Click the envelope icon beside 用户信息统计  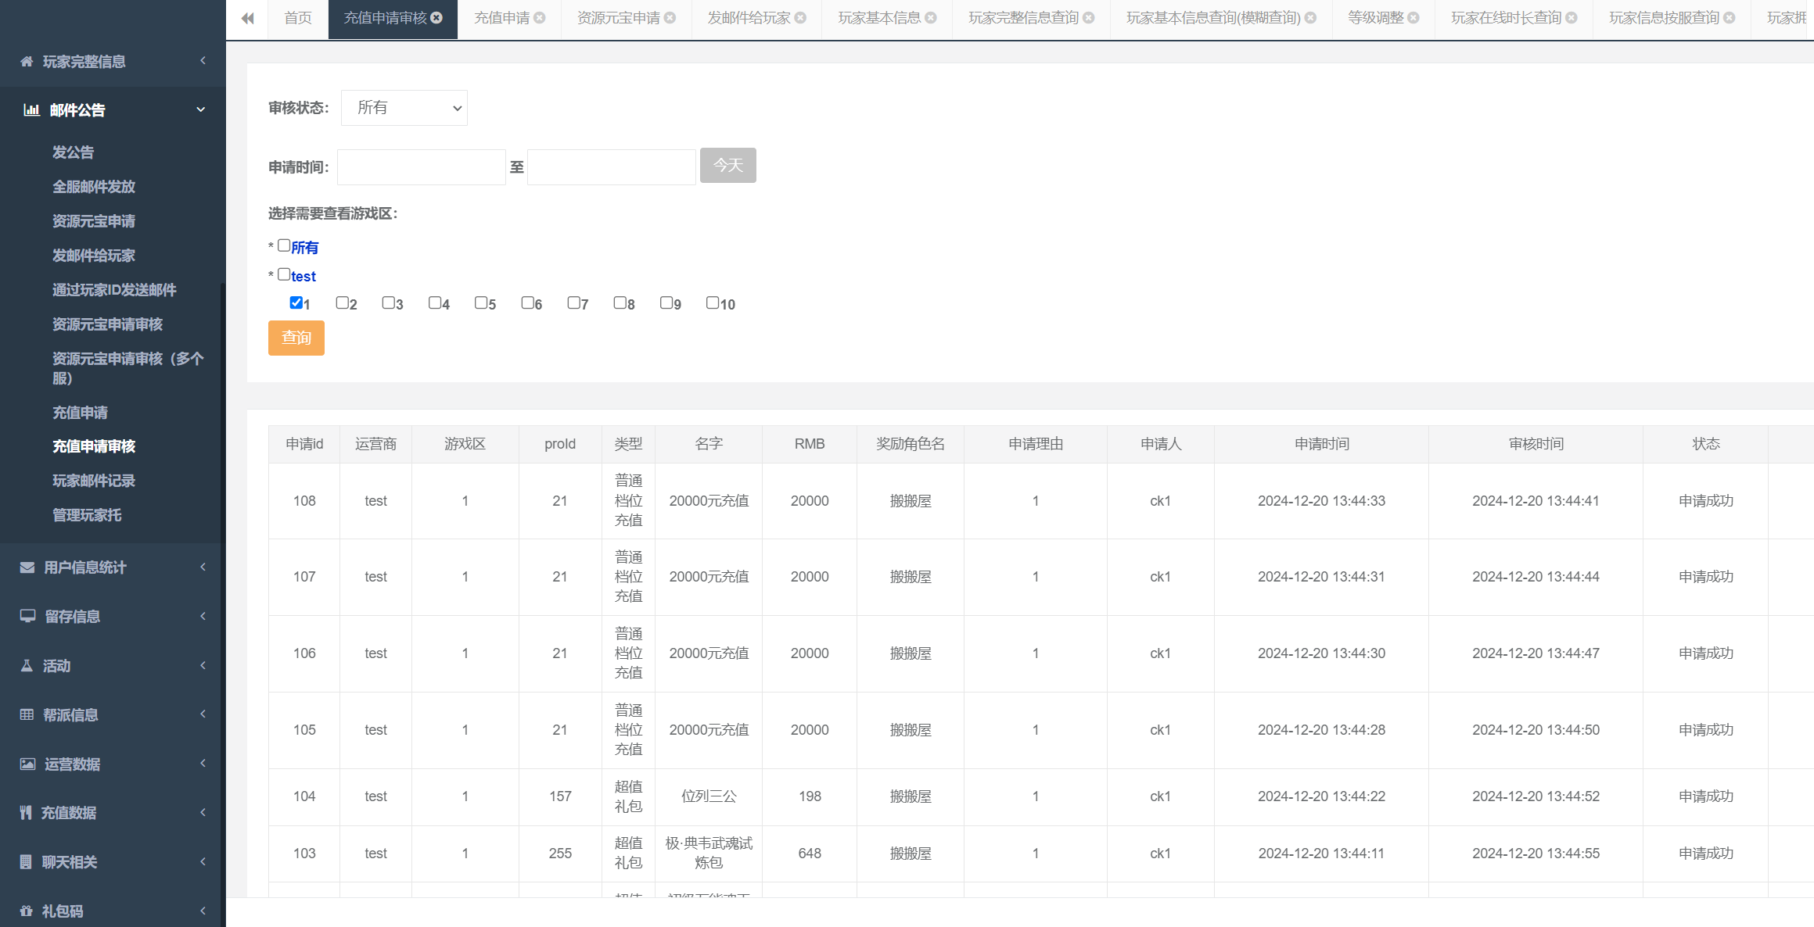coord(27,567)
